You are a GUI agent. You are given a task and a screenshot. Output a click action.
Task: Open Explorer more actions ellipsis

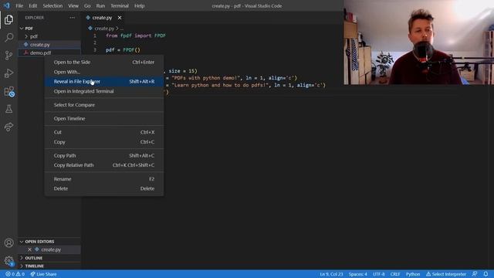(72, 18)
